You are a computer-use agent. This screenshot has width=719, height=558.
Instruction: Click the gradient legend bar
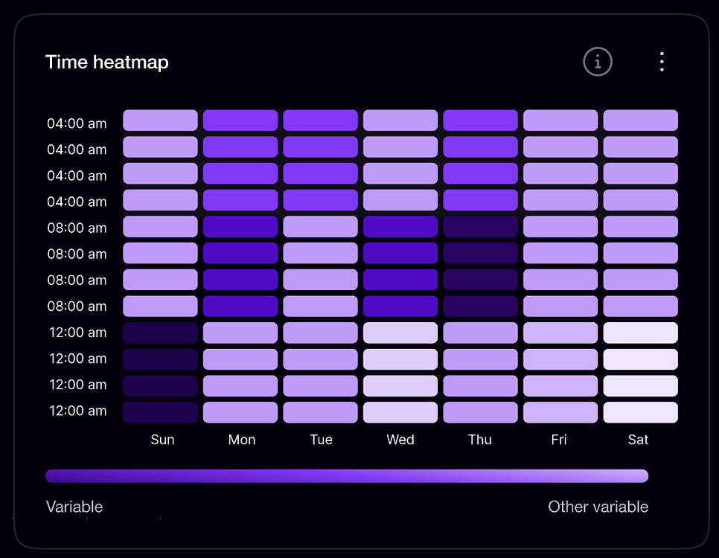click(x=347, y=475)
